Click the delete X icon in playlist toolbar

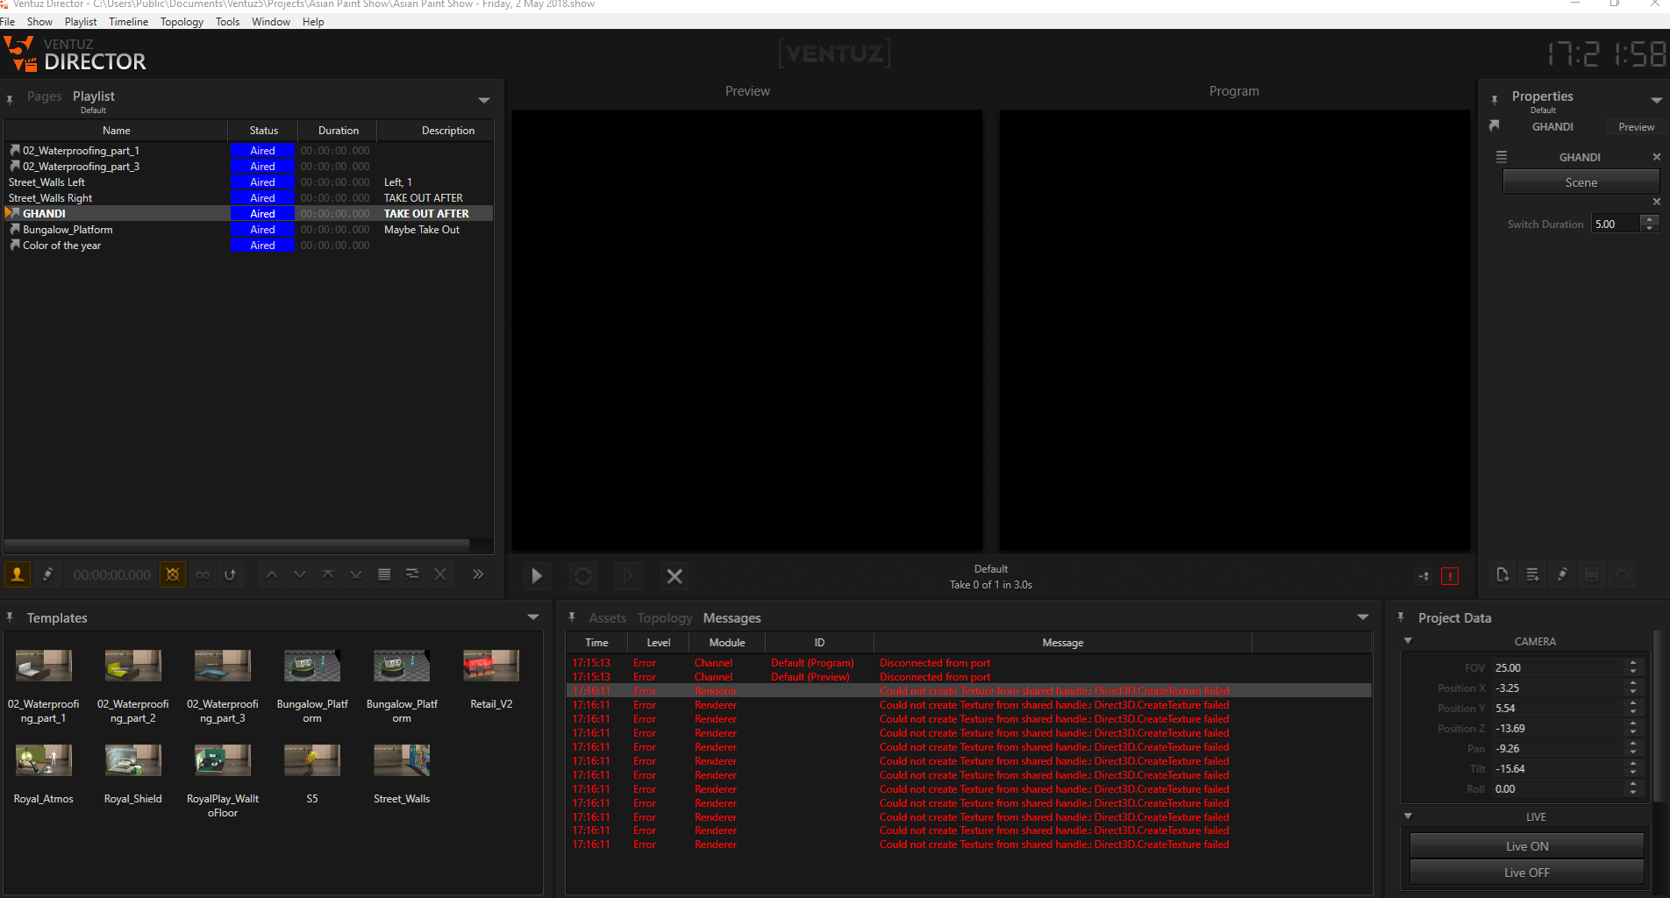click(x=440, y=574)
